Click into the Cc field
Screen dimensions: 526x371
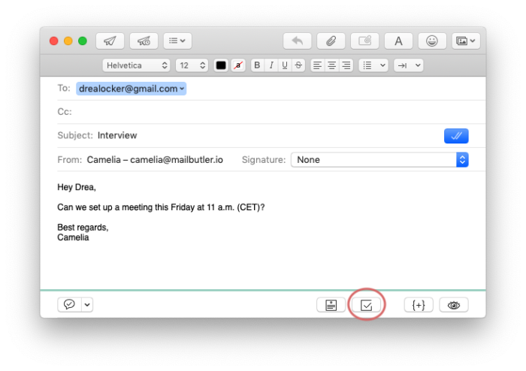coord(271,112)
